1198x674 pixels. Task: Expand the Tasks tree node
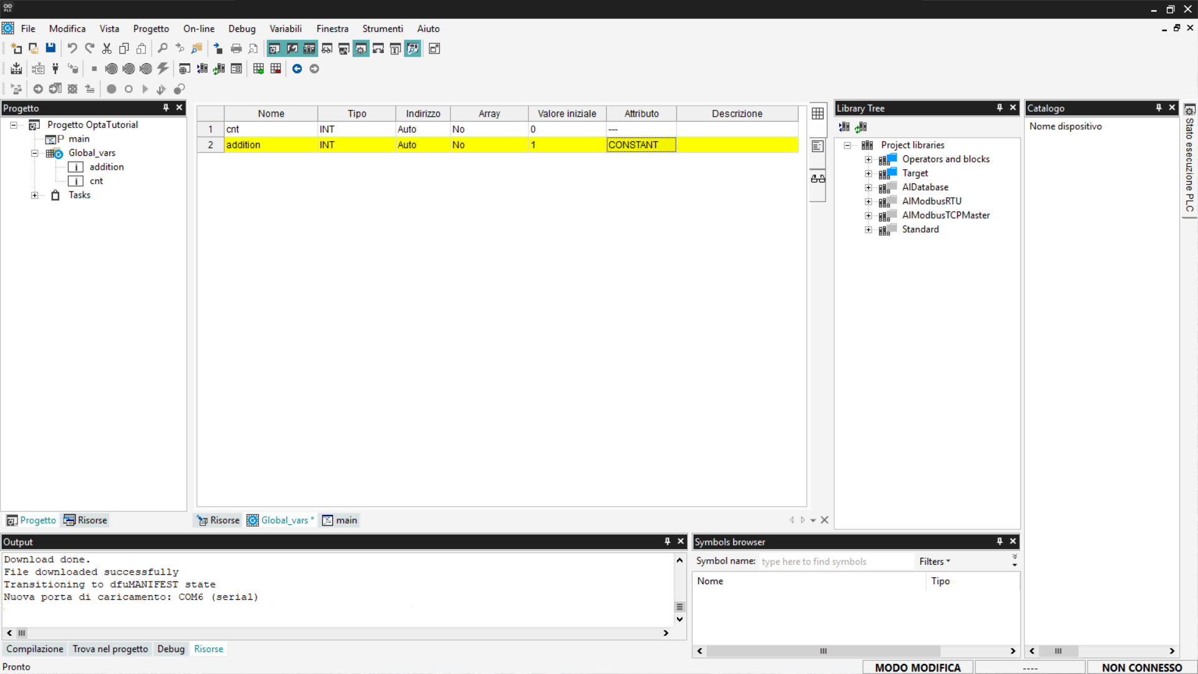(35, 195)
